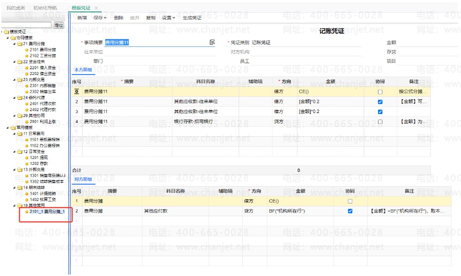Image resolution: width=461 pixels, height=276 pixels.
Task: Select 2101_1 费用分摊_1 template
Action: [x=47, y=211]
